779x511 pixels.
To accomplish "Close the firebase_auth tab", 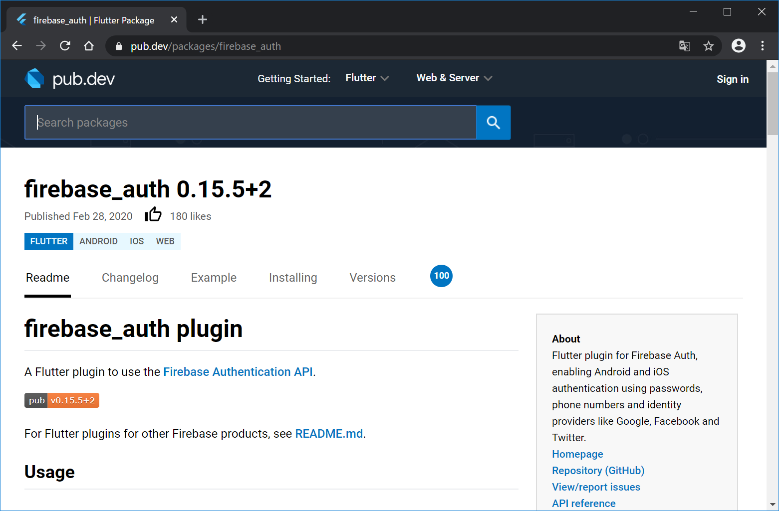I will coord(174,19).
